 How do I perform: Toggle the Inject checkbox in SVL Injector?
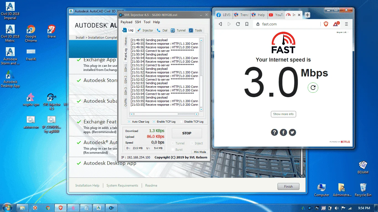(x=192, y=143)
